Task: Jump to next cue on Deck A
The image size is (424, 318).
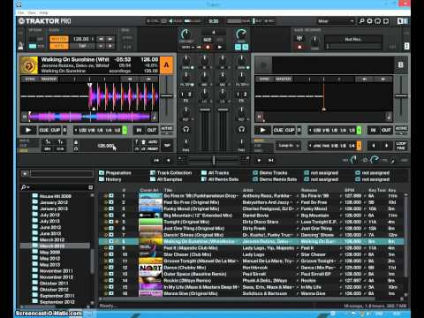Action: coord(148,79)
